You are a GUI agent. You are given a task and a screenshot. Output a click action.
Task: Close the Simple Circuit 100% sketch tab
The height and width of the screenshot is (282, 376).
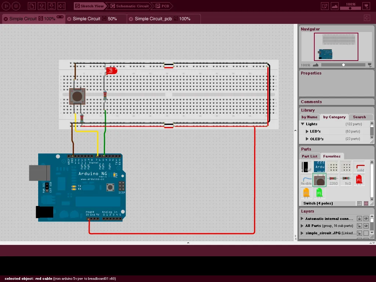[6, 19]
